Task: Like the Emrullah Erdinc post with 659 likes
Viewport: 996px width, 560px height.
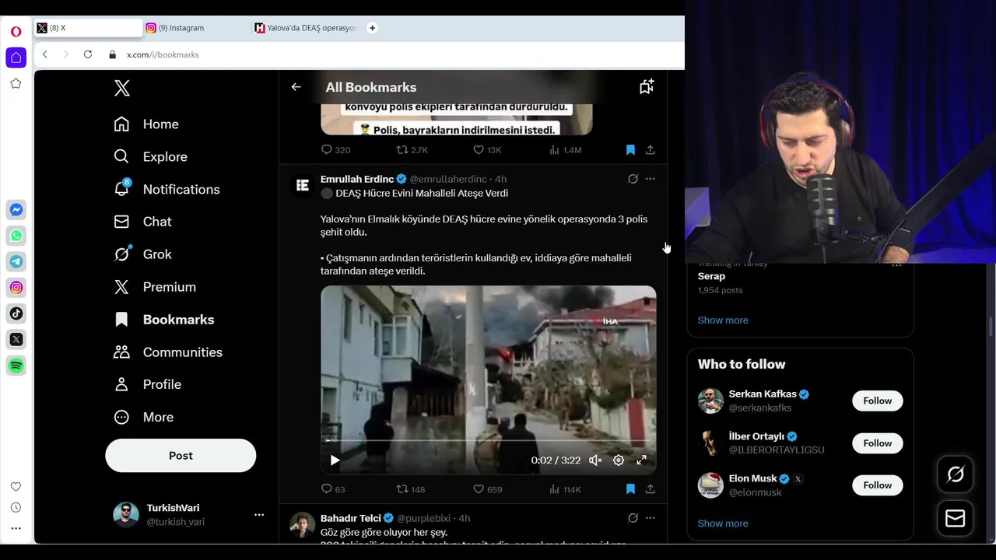Action: pyautogui.click(x=488, y=489)
